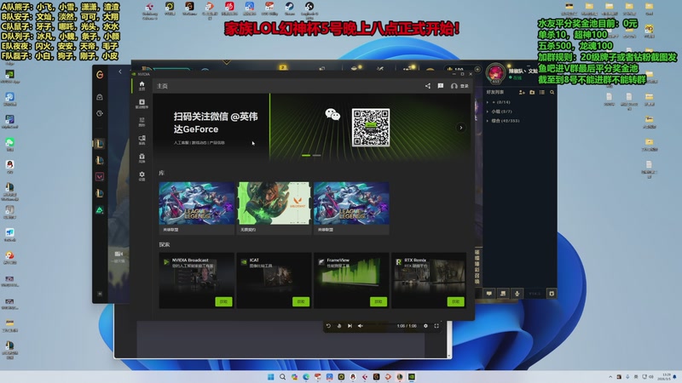Open the System tab in NVIDIA sidebar
The image size is (682, 383).
[x=142, y=140]
